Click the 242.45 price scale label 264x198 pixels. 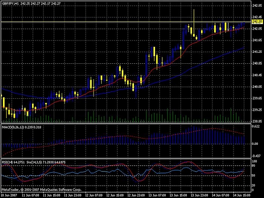[257, 17]
